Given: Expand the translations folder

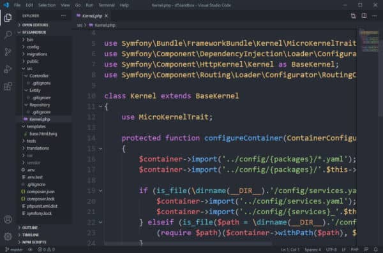Looking at the screenshot, I should click(44, 148).
